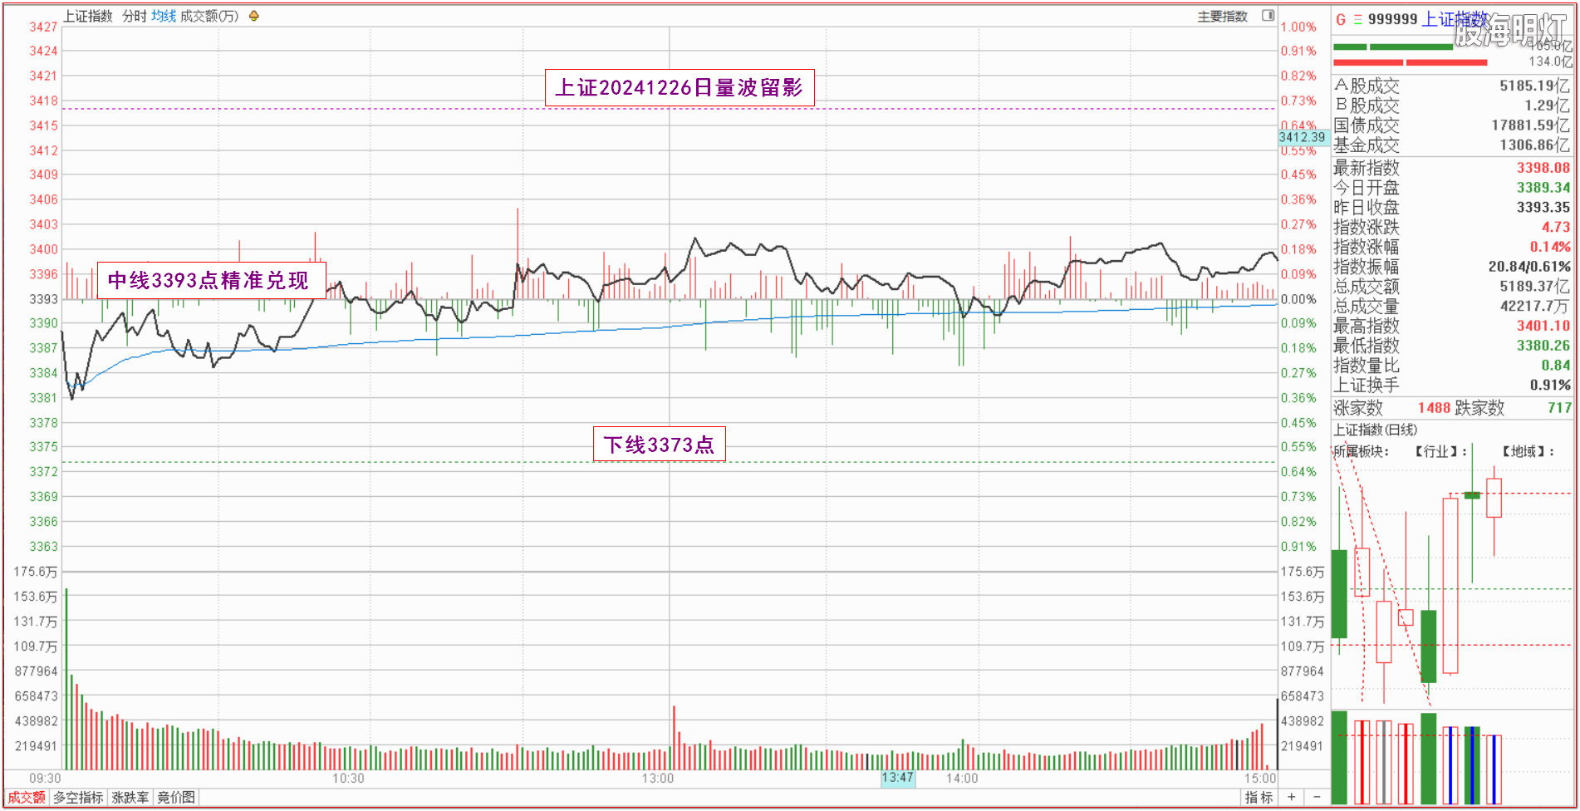Click the tall green opening volume bar at 09:30
Screen dimensions: 1580x811
[66, 679]
